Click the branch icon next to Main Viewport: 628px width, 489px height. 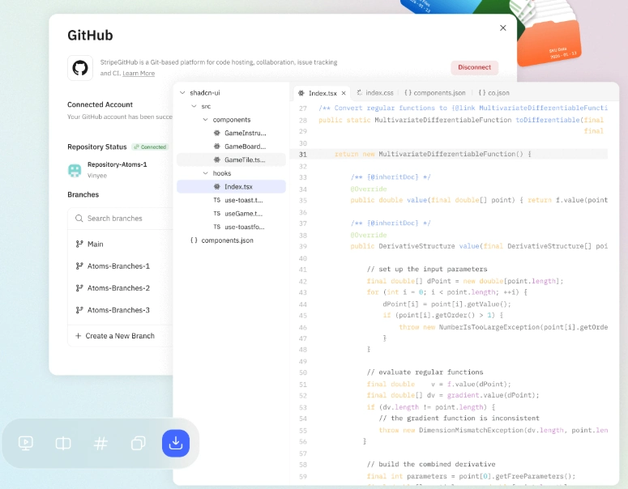click(x=79, y=244)
